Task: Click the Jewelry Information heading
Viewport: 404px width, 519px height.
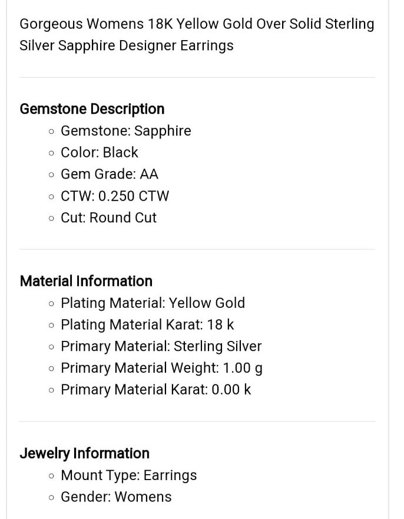Action: [x=84, y=454]
